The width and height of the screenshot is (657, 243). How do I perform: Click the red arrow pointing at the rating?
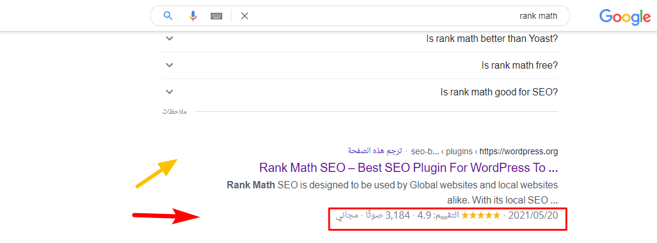coord(167,215)
